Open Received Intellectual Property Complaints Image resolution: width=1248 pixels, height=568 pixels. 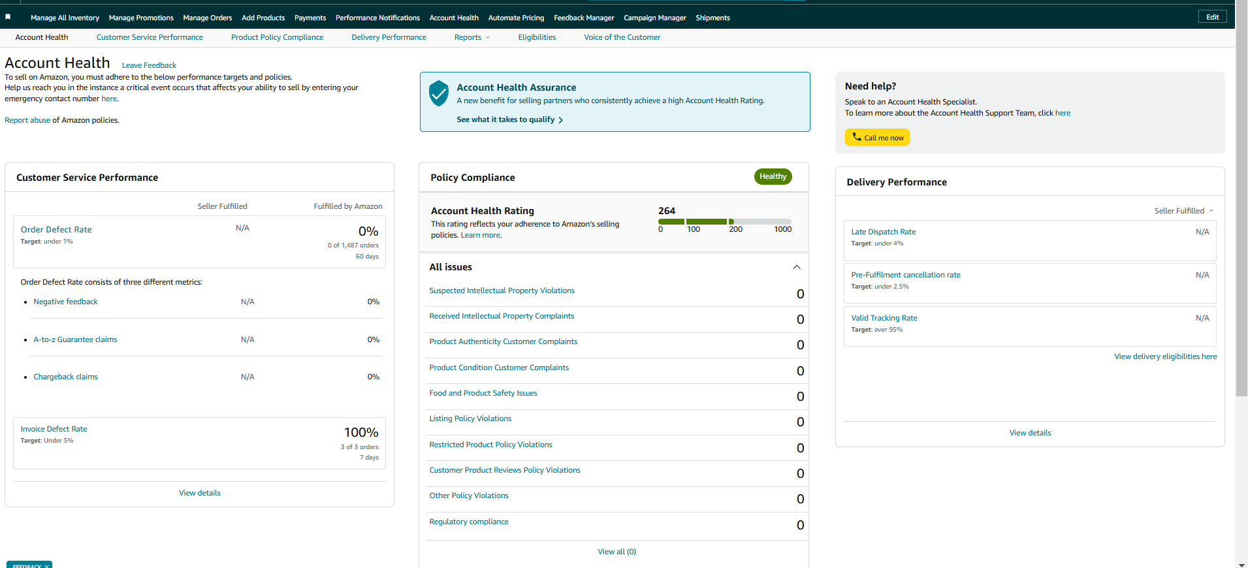click(502, 316)
